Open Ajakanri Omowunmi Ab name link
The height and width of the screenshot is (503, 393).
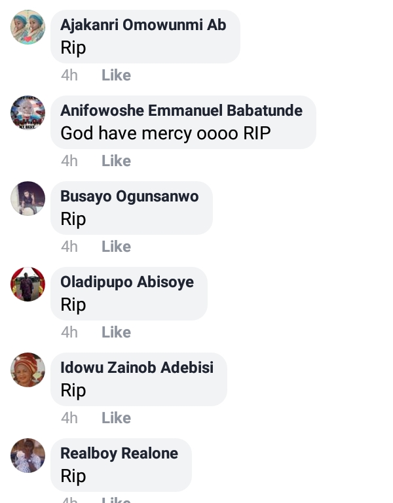[x=143, y=25]
